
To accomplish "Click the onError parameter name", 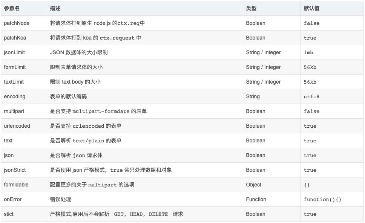I will click(x=13, y=199).
